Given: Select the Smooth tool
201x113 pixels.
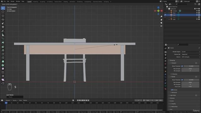Looking at the screenshot, I should pos(3,69).
